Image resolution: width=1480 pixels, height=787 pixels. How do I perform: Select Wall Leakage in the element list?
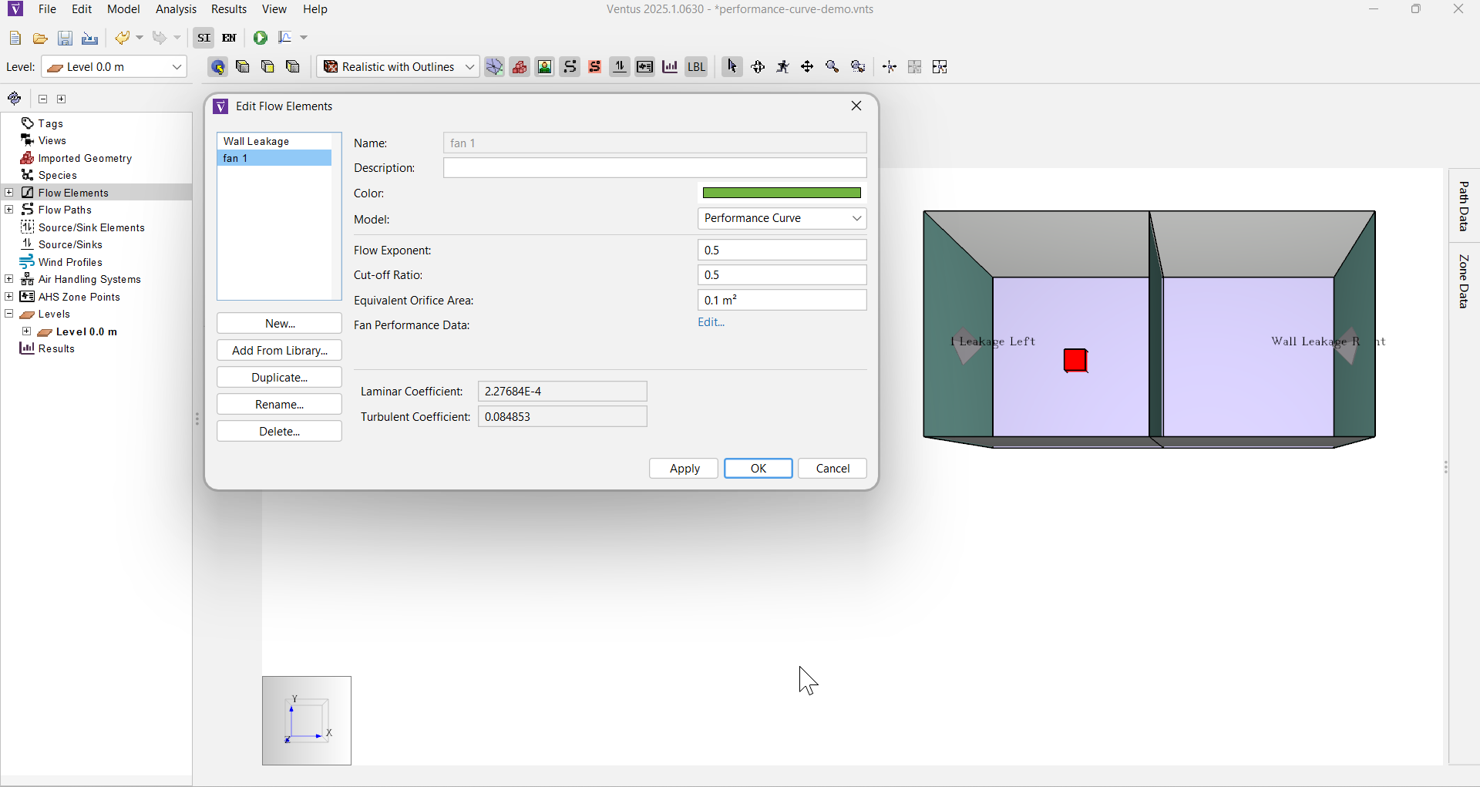click(x=274, y=141)
